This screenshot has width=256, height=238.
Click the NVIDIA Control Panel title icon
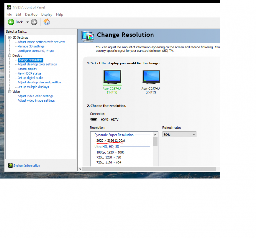[x=9, y=7]
